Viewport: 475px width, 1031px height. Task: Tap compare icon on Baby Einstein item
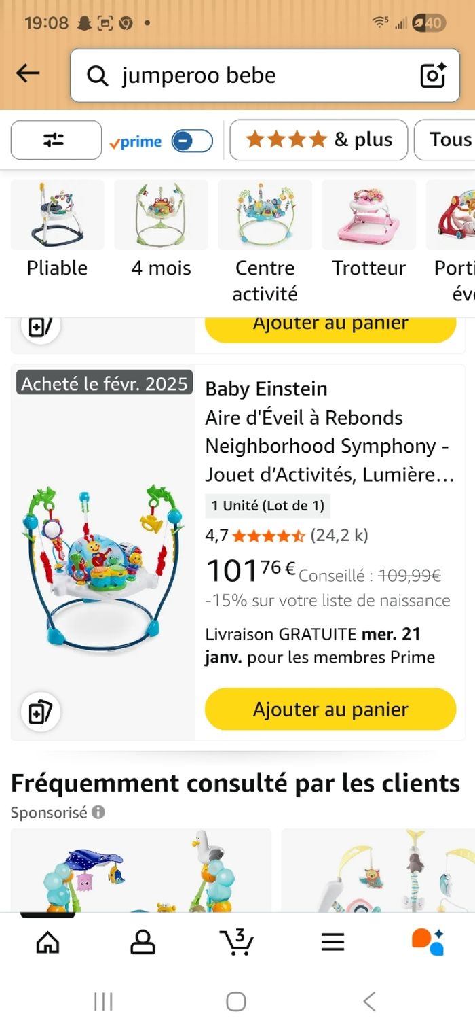tap(41, 712)
